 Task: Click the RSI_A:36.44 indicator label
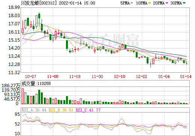pyautogui.click(x=34, y=110)
